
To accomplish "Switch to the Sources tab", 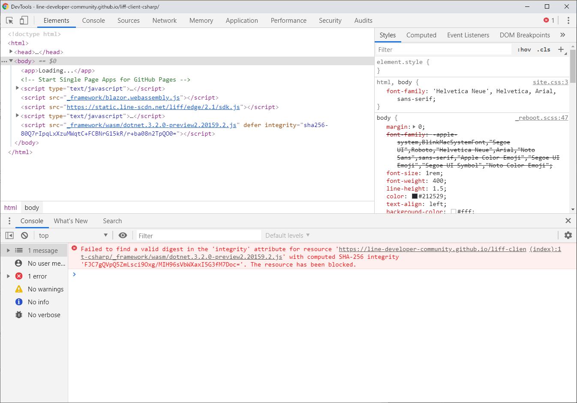I will tap(129, 21).
